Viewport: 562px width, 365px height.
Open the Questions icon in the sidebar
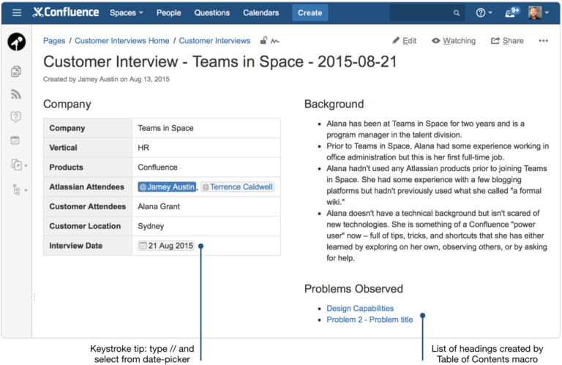[x=16, y=117]
